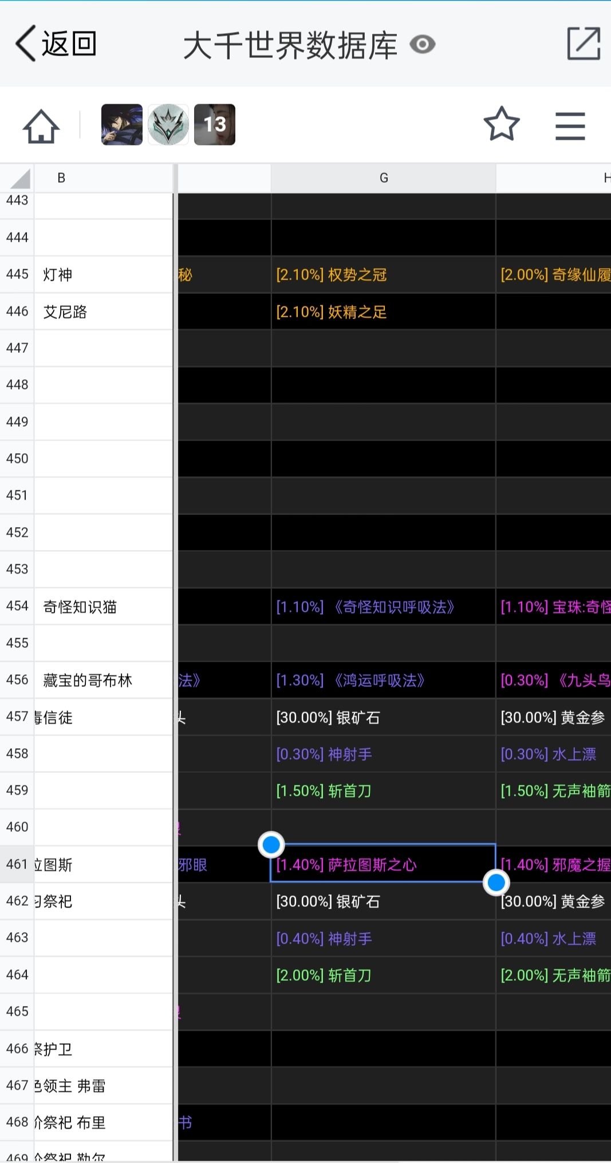The height and width of the screenshot is (1163, 611).
Task: Select cell [2.10%] 权势之冠
Action: click(x=383, y=274)
